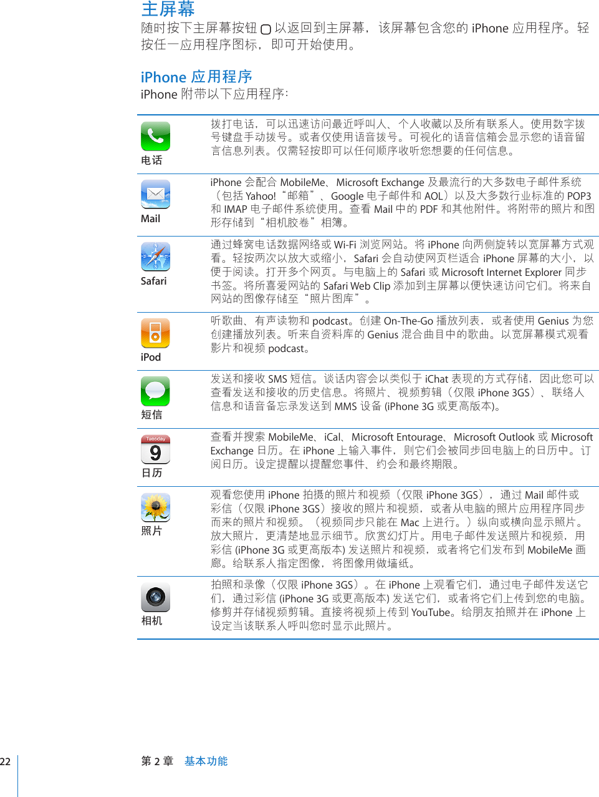Image resolution: width=599 pixels, height=797 pixels.
Task: Click the 日历 label under the Calendar icon
Action: [x=151, y=472]
